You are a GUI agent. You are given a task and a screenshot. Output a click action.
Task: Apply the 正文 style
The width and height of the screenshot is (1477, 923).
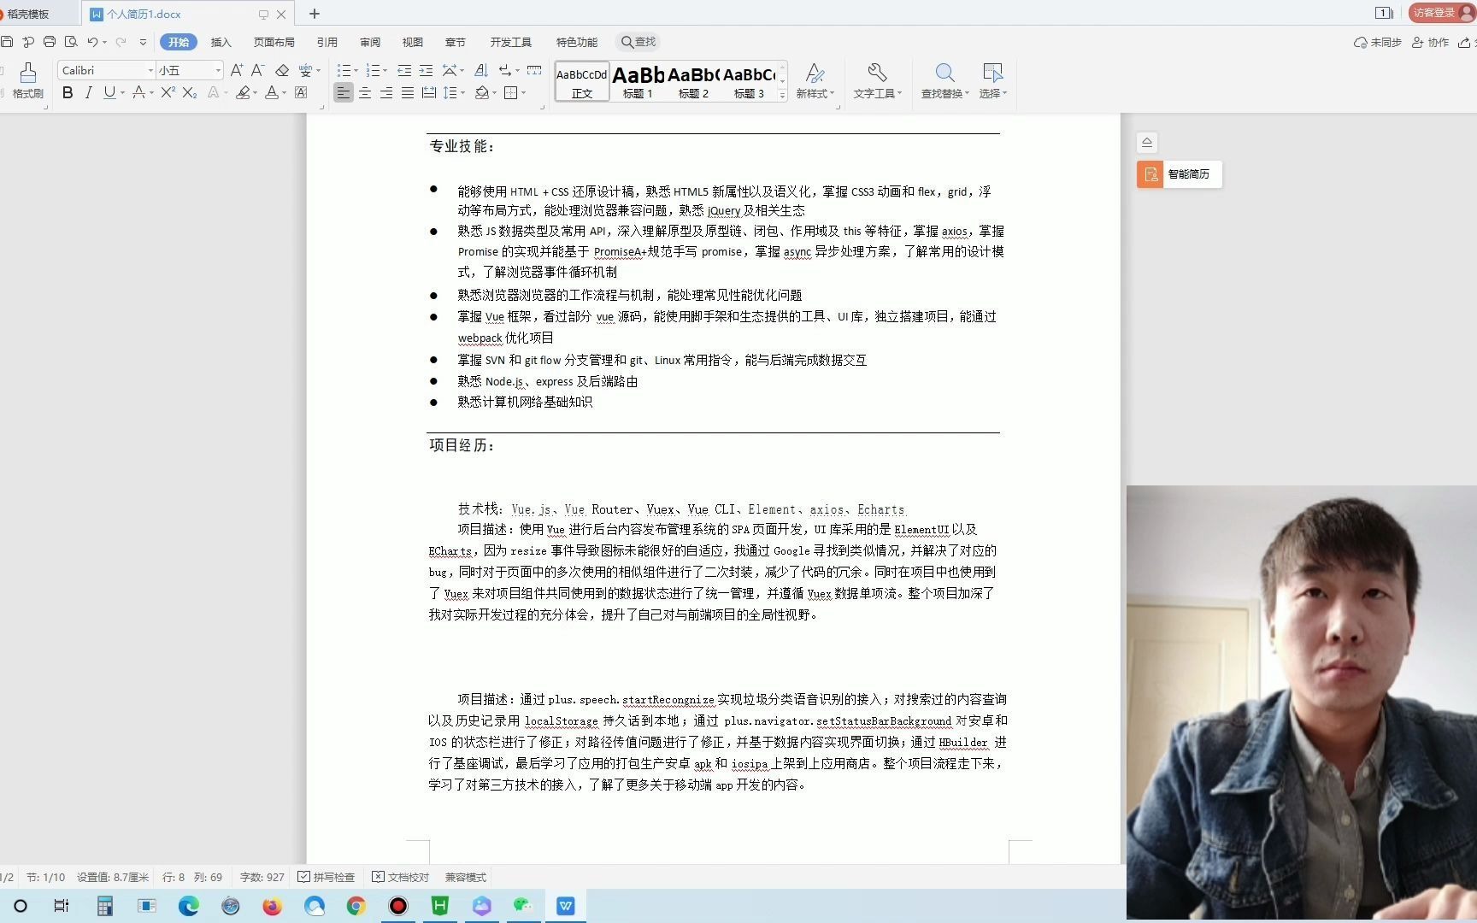point(581,81)
